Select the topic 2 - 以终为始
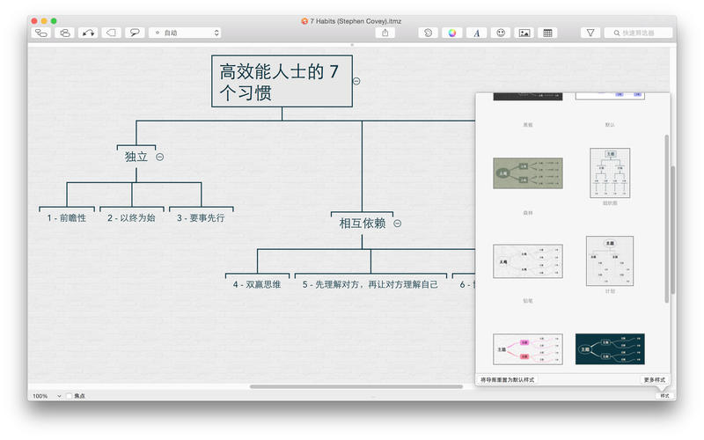704x440 pixels. 131,217
